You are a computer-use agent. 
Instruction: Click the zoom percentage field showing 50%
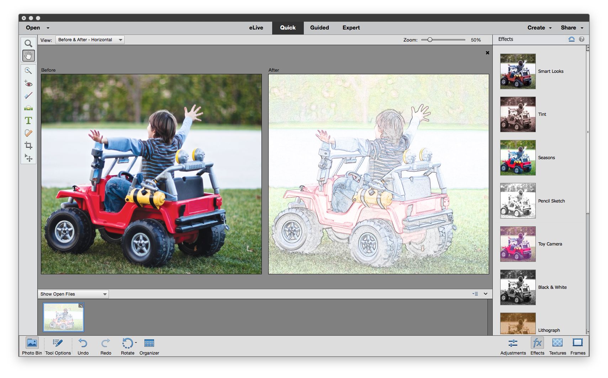[476, 40]
